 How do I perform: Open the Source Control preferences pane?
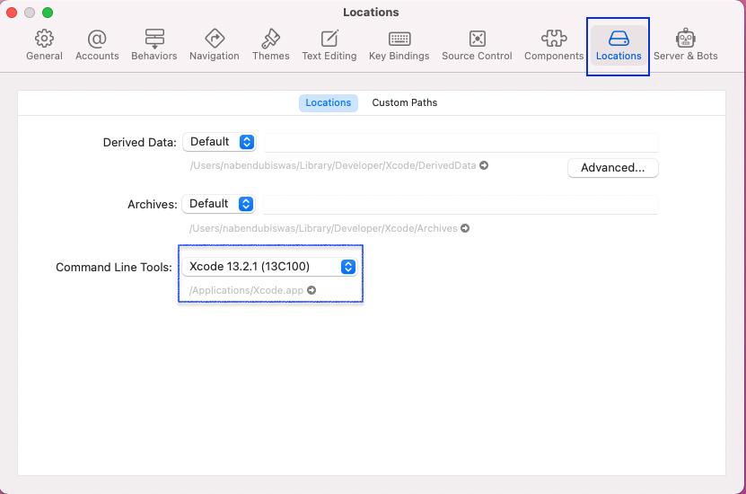point(477,45)
